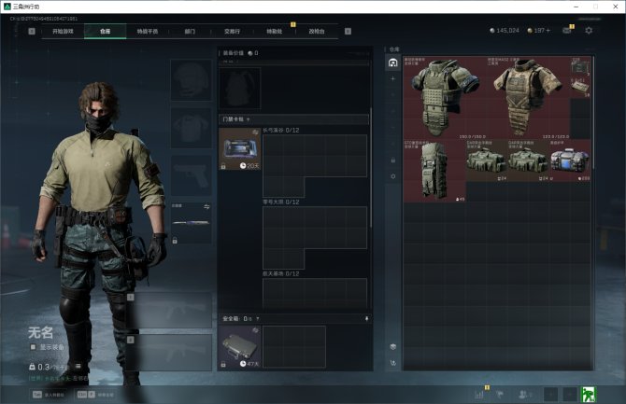Viewport: 626px width, 404px height.
Task: Select the small electronics item at warehouse top-right
Action: [x=580, y=66]
